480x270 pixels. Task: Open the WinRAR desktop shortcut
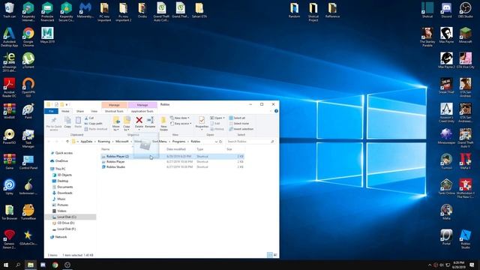[9, 111]
